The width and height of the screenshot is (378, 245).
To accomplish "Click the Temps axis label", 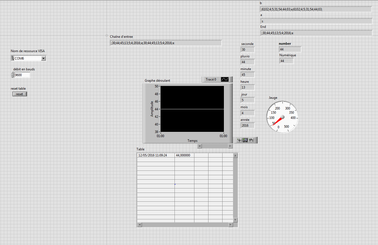I will click(x=192, y=141).
